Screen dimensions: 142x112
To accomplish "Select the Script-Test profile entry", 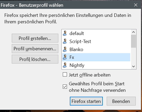I will [96, 41].
